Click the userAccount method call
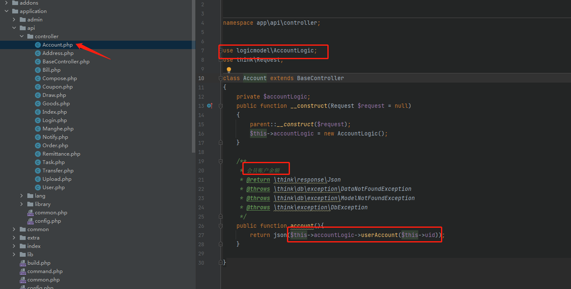 click(379, 235)
